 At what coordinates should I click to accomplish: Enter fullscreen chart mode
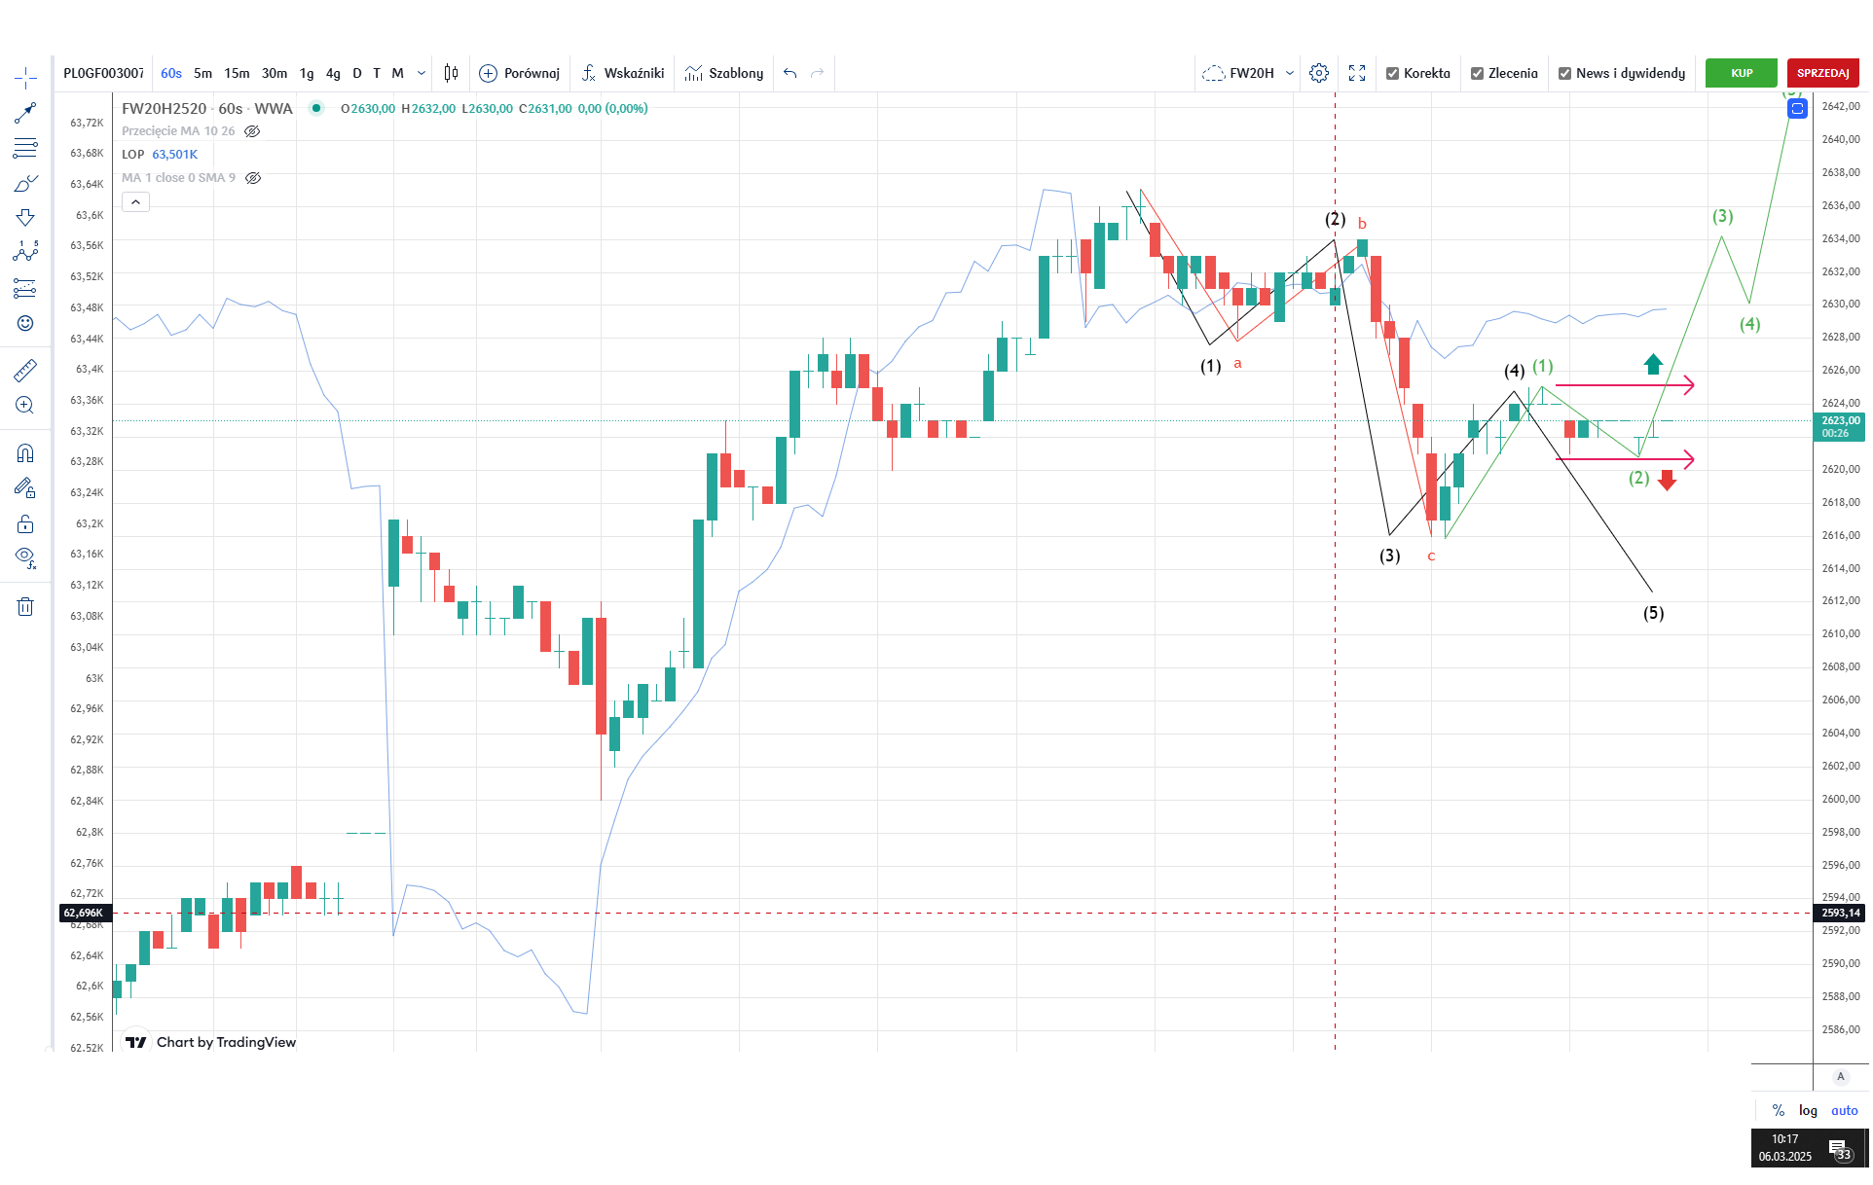click(1357, 73)
